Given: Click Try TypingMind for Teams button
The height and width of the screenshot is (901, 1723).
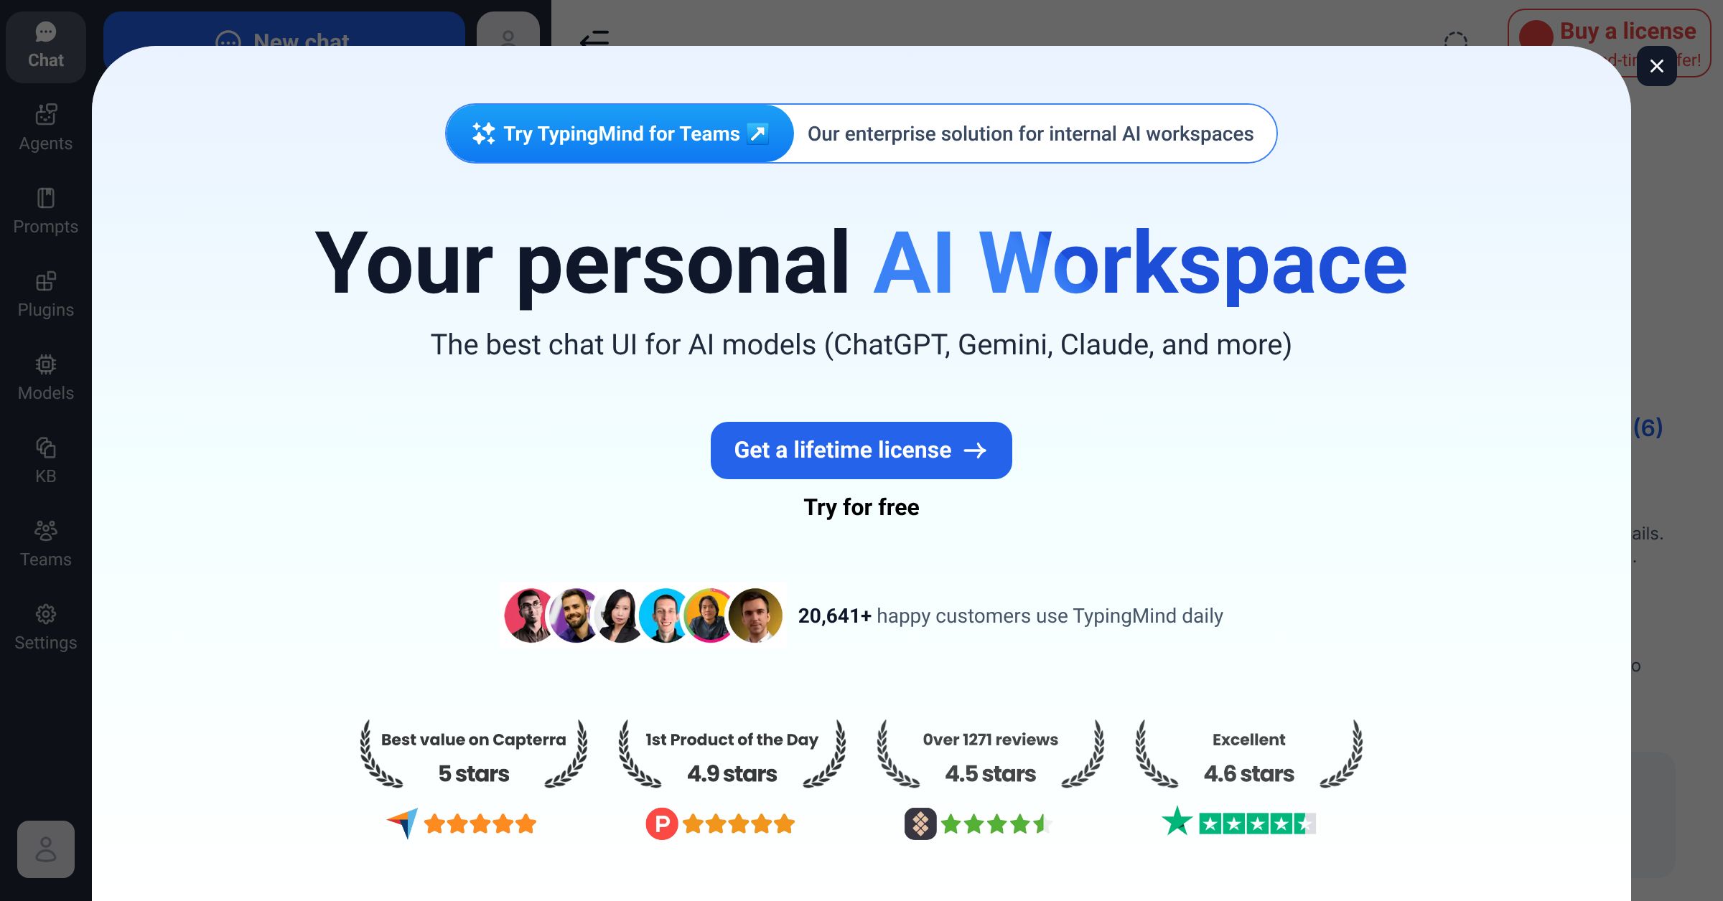Looking at the screenshot, I should [x=620, y=133].
